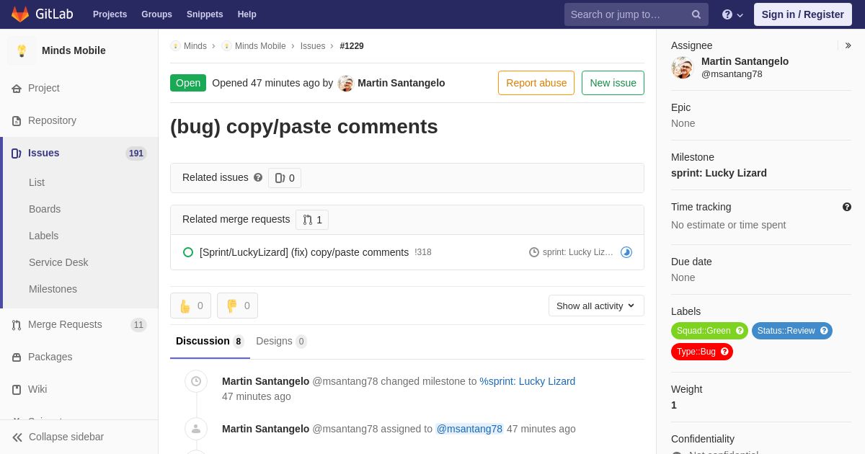Open Boards in the sidebar
Screen dimensions: 865x454
point(45,209)
